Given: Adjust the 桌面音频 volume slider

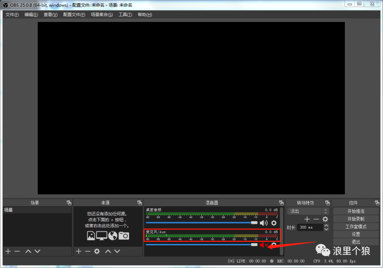Looking at the screenshot, I should tap(201, 223).
